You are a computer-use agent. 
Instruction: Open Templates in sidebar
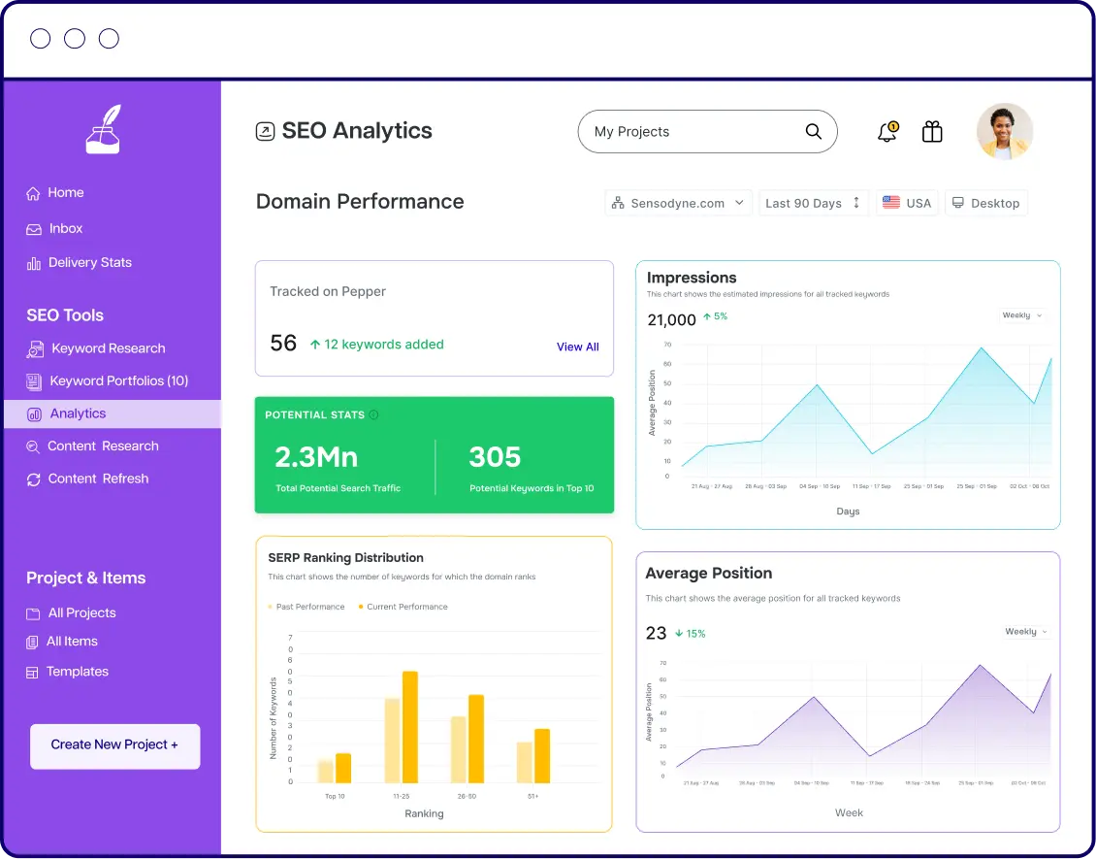click(x=77, y=673)
